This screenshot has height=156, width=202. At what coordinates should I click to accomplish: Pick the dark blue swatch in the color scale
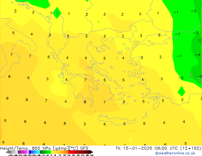pyautogui.click(x=30, y=152)
